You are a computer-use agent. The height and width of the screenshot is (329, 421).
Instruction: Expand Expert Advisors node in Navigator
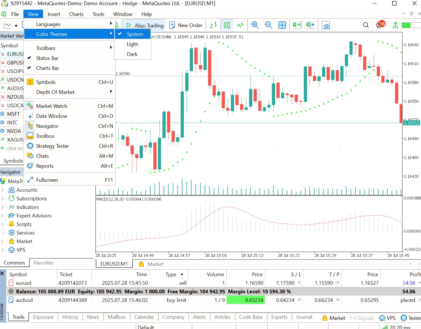2,216
